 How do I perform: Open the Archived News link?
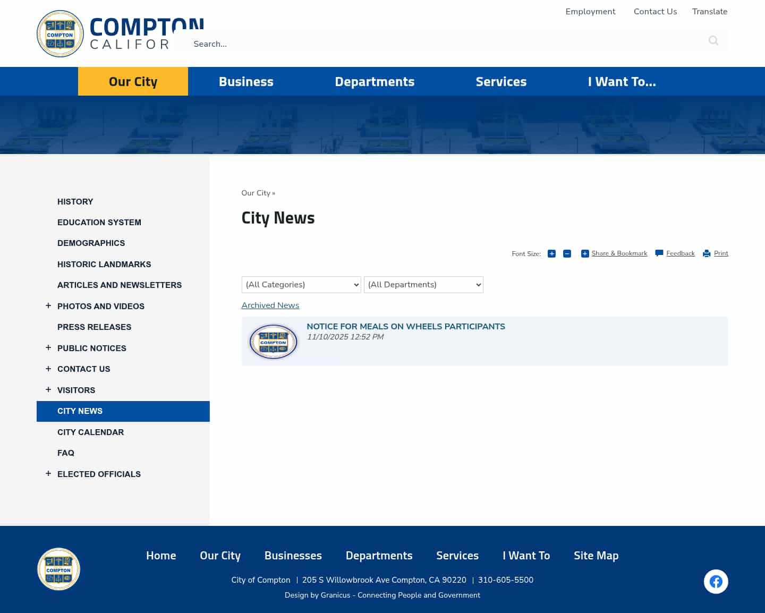270,305
